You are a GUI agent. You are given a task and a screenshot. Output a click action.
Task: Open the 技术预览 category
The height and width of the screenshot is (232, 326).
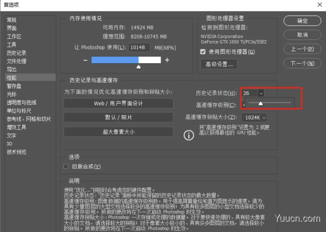17,152
